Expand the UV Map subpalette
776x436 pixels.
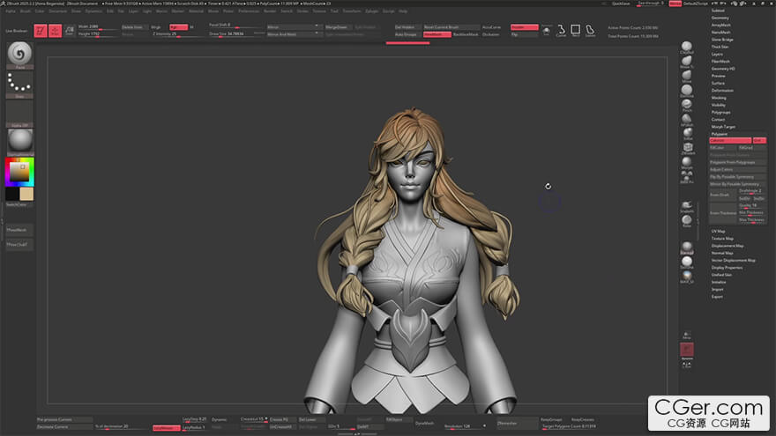point(719,231)
